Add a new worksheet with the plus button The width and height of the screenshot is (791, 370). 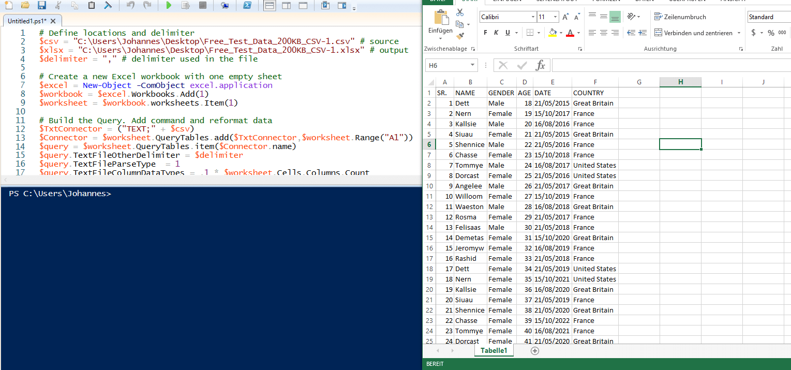[x=535, y=351]
